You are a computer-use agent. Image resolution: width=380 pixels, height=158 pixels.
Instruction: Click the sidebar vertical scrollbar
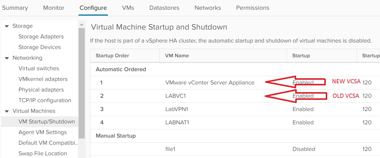coord(82,83)
